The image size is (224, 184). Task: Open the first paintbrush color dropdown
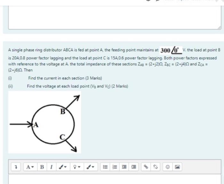[63, 167]
